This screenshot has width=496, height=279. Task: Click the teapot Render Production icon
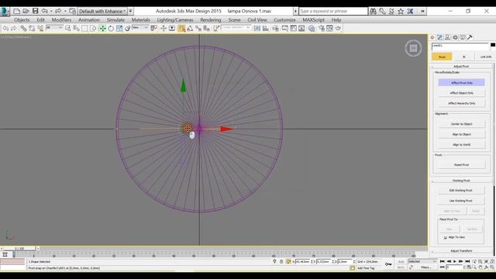point(338,29)
